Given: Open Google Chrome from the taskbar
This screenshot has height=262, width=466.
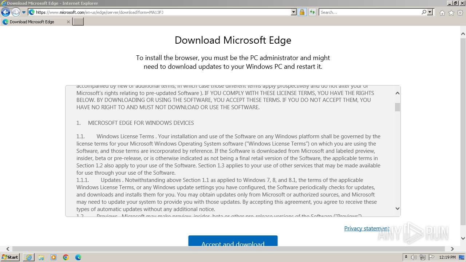Looking at the screenshot, I should coord(66,257).
